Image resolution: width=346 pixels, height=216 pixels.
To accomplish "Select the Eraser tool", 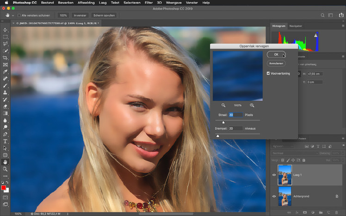I will pos(5,107).
